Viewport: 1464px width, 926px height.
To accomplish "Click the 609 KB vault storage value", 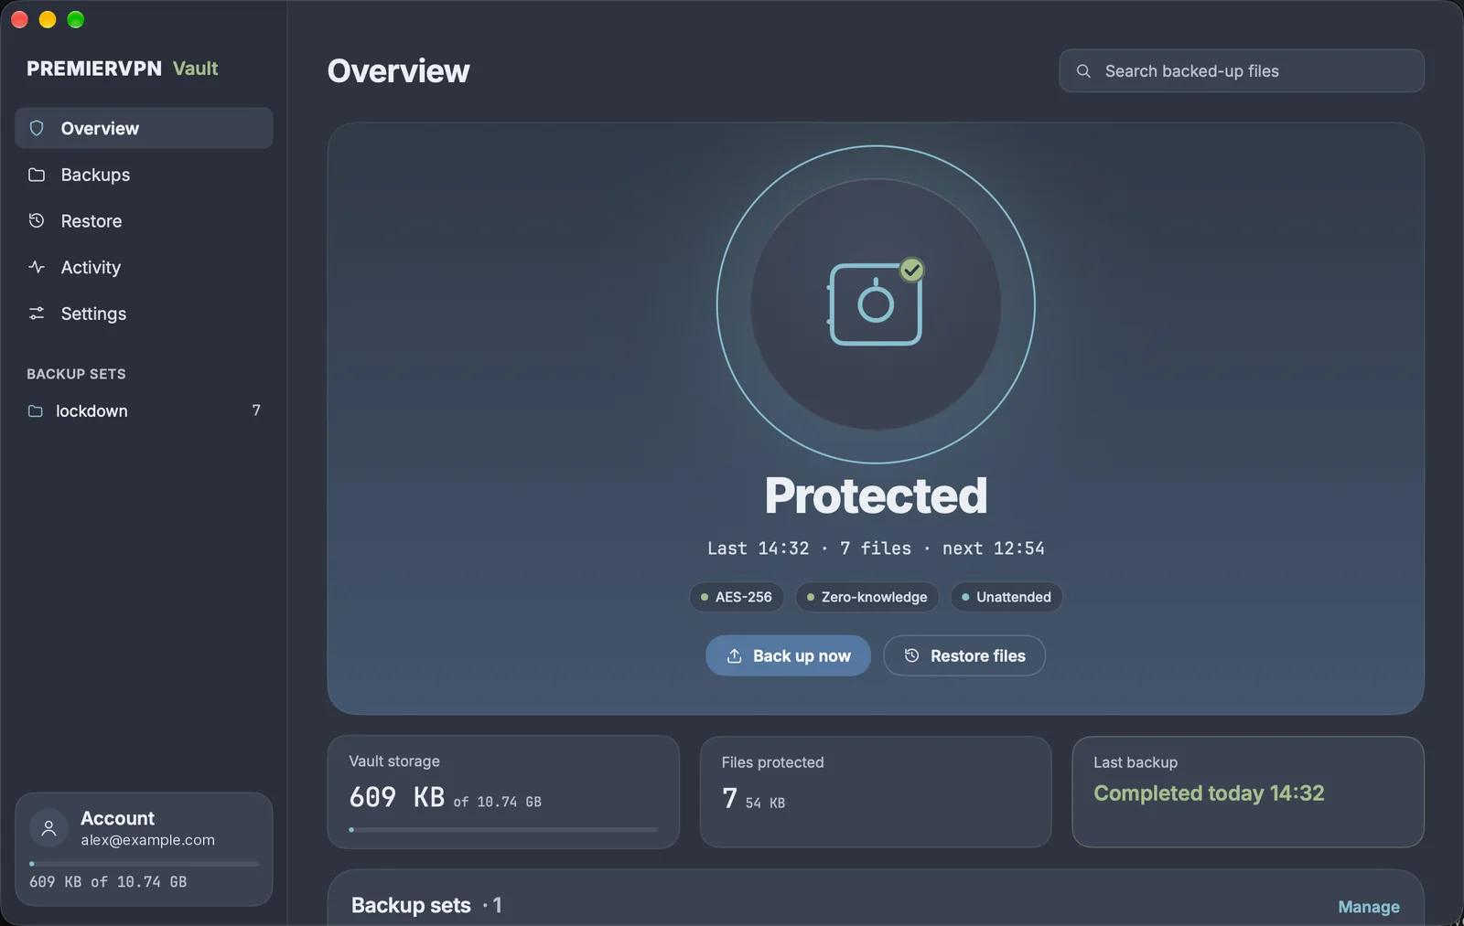I will [x=397, y=797].
